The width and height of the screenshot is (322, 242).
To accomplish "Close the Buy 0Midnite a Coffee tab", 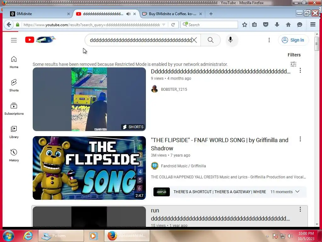I will [201, 14].
